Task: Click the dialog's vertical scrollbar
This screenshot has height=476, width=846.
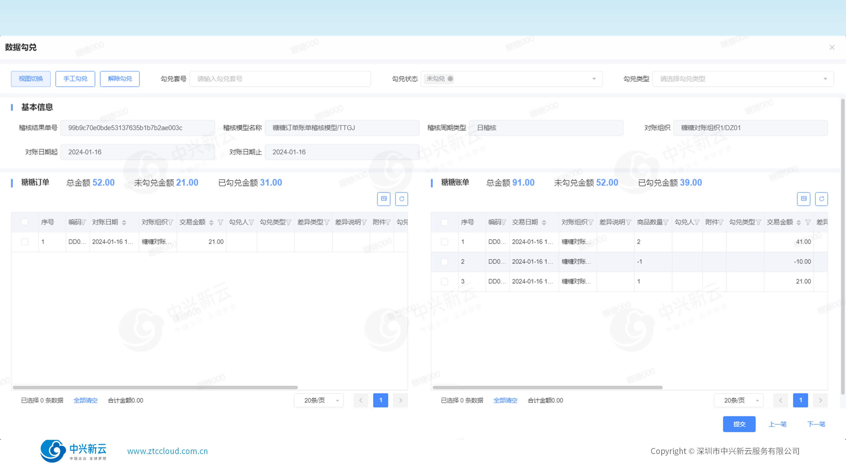Action: (x=843, y=246)
